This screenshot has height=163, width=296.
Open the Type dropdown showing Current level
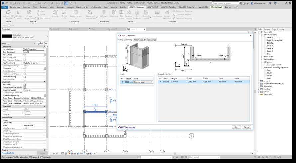click(143, 82)
